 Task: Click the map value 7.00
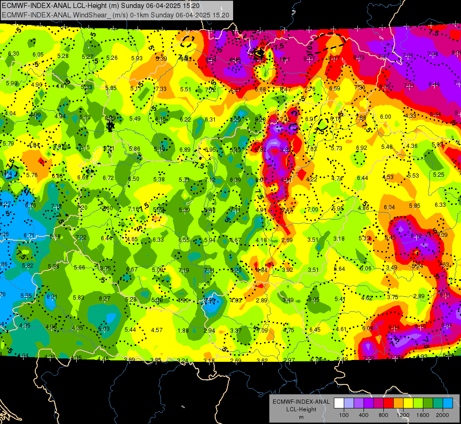point(313,210)
